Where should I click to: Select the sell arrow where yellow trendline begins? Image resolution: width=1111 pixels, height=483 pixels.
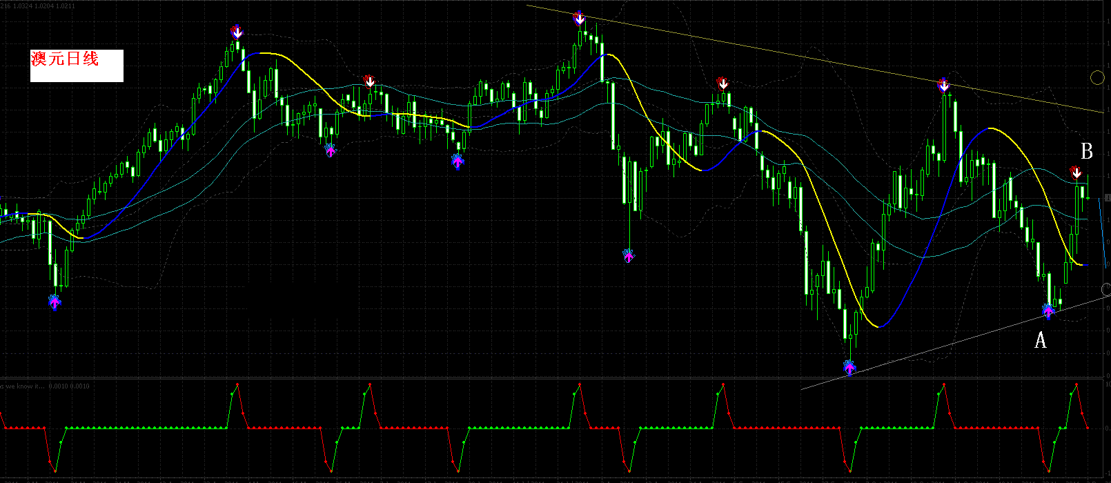click(580, 19)
